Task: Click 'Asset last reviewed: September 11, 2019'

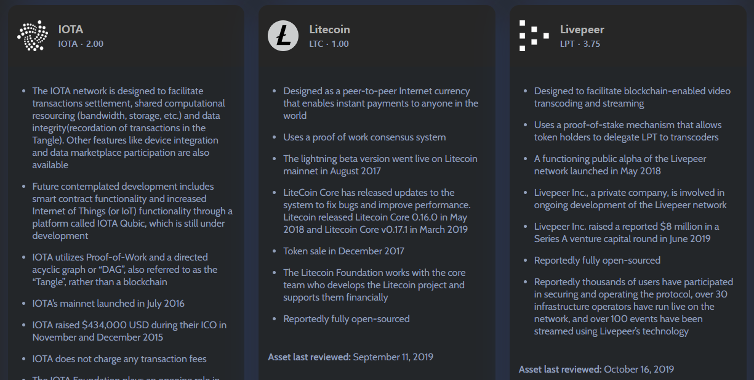Action: [x=351, y=357]
